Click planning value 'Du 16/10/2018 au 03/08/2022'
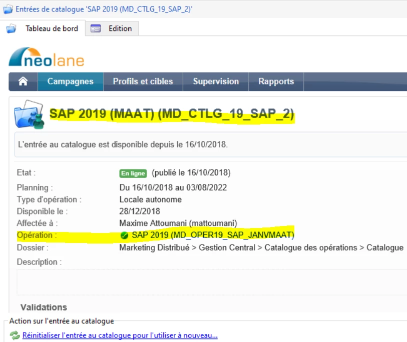Viewport: 407px width, 342px height. (x=173, y=187)
